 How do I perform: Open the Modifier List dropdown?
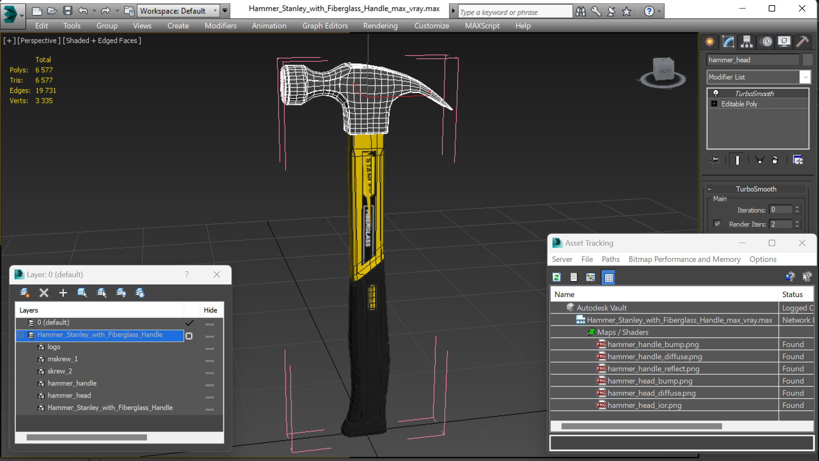805,77
